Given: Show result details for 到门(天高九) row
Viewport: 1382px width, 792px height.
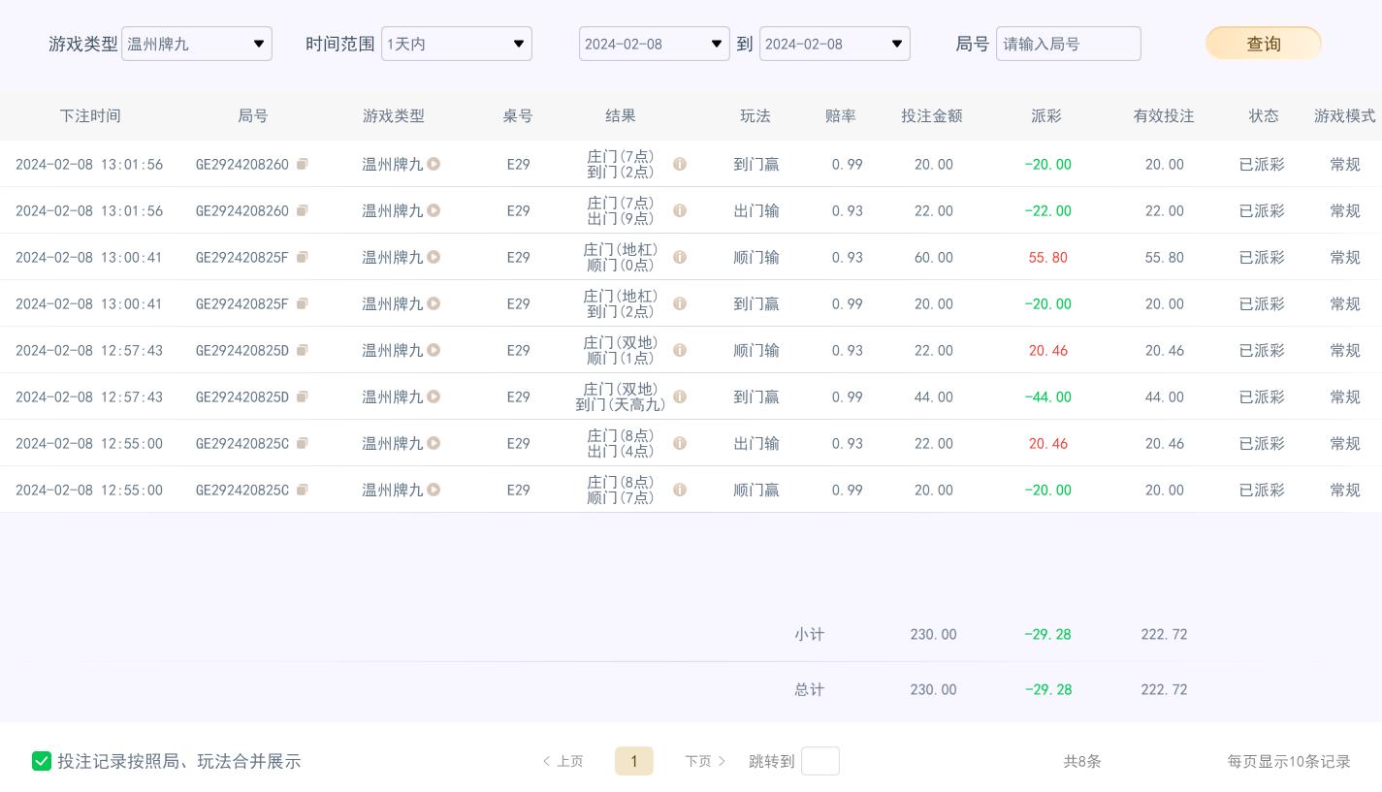Looking at the screenshot, I should [680, 397].
